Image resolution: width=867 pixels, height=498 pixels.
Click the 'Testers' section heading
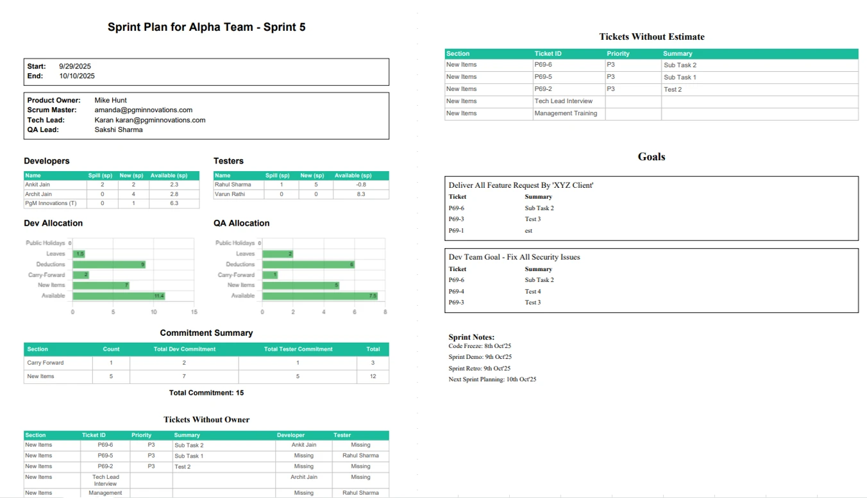[x=228, y=161]
